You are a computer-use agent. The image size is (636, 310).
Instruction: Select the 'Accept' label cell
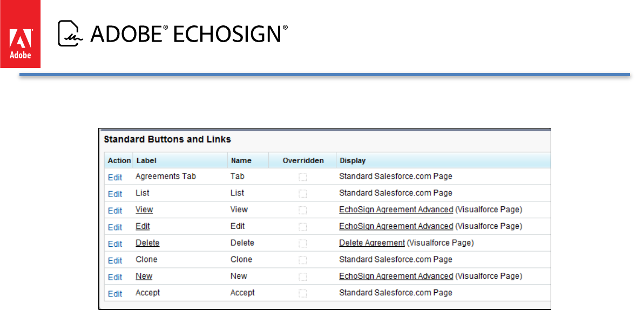point(147,293)
